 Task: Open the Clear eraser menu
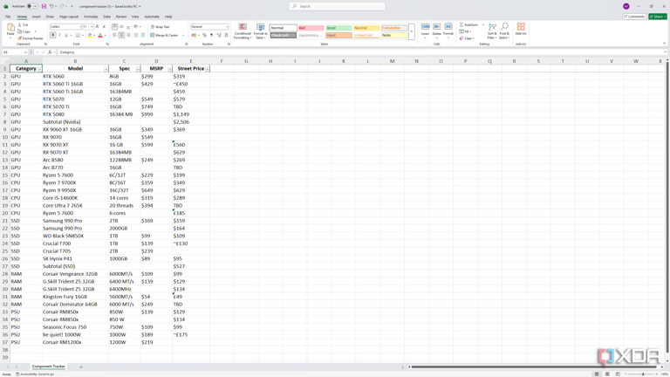(467, 38)
